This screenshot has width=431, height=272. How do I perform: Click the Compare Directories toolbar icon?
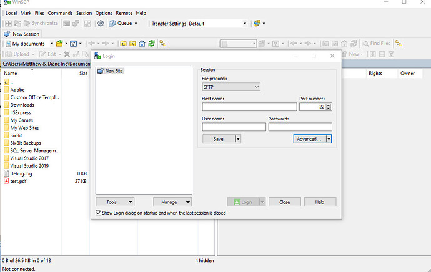(x=9, y=23)
